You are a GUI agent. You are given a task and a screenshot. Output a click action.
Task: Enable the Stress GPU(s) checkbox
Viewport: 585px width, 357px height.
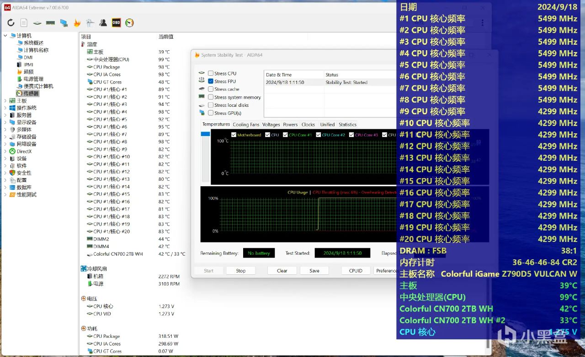coord(211,113)
